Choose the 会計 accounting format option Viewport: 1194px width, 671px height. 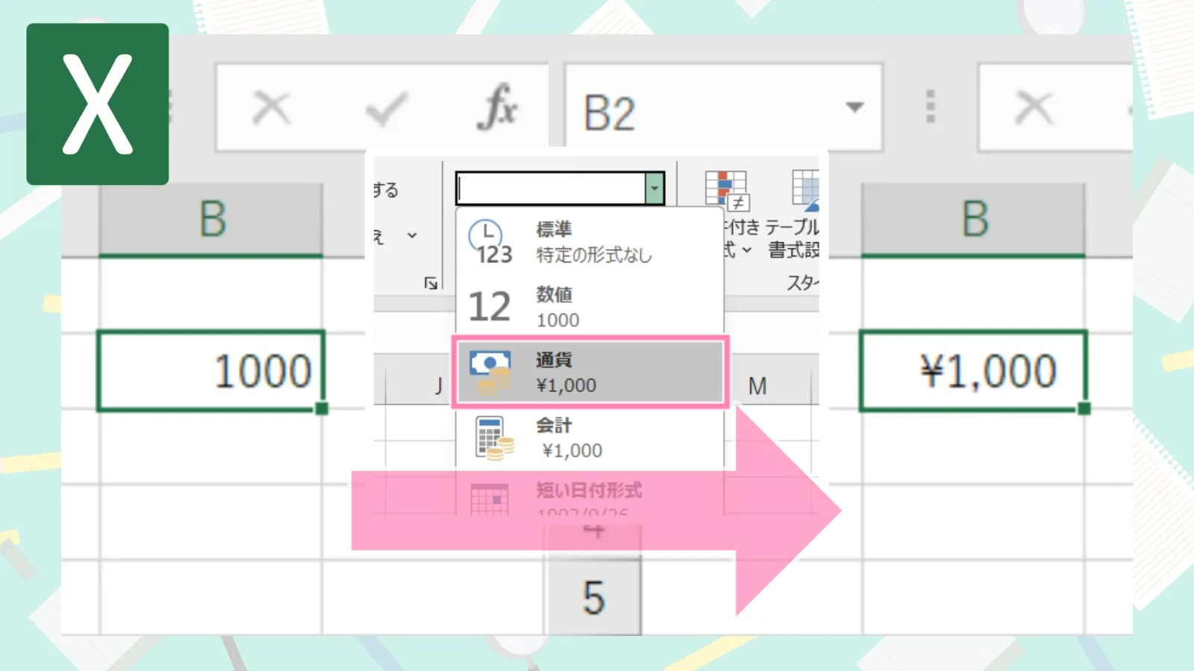pyautogui.click(x=590, y=438)
